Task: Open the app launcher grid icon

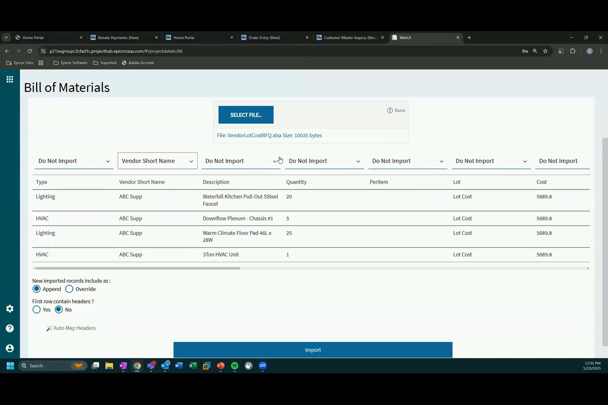Action: click(10, 79)
